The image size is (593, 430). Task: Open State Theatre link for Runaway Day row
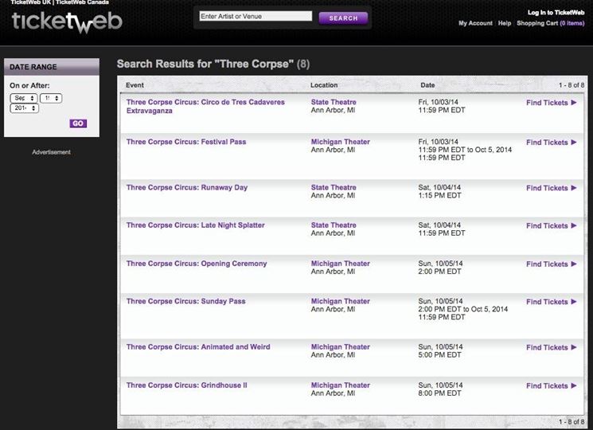click(334, 188)
